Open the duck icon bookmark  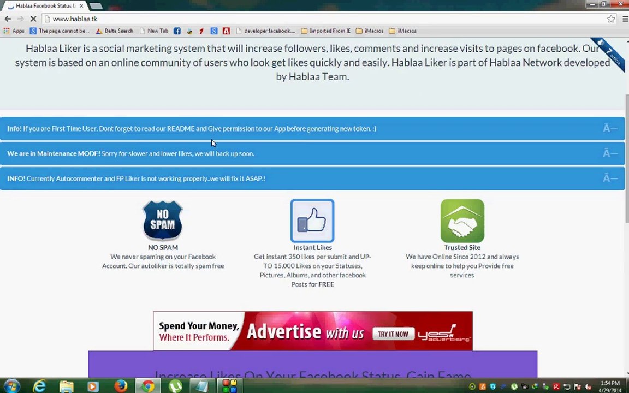point(189,31)
